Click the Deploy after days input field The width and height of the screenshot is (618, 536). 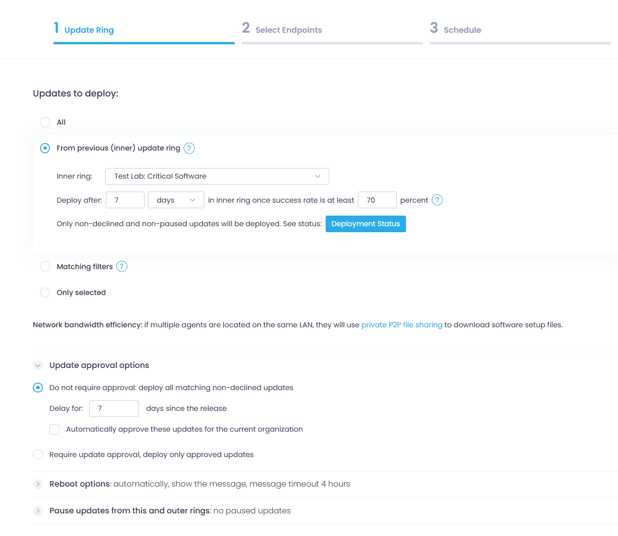click(x=125, y=200)
